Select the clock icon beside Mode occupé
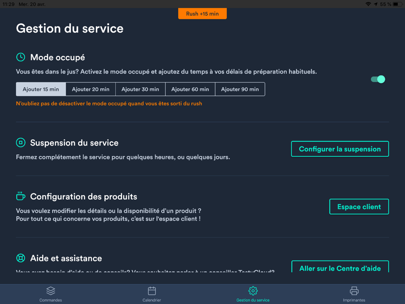Screen dimensions: 405x304 (x=20, y=56)
